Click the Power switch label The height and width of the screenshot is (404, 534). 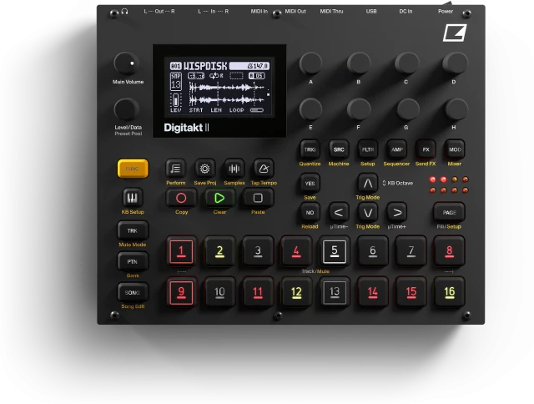click(445, 11)
